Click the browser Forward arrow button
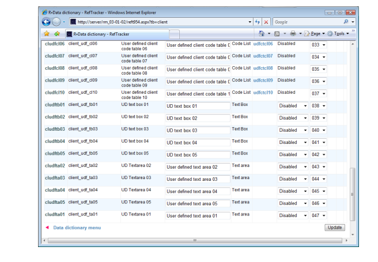Screen dimensions: 378x262 coord(56,22)
